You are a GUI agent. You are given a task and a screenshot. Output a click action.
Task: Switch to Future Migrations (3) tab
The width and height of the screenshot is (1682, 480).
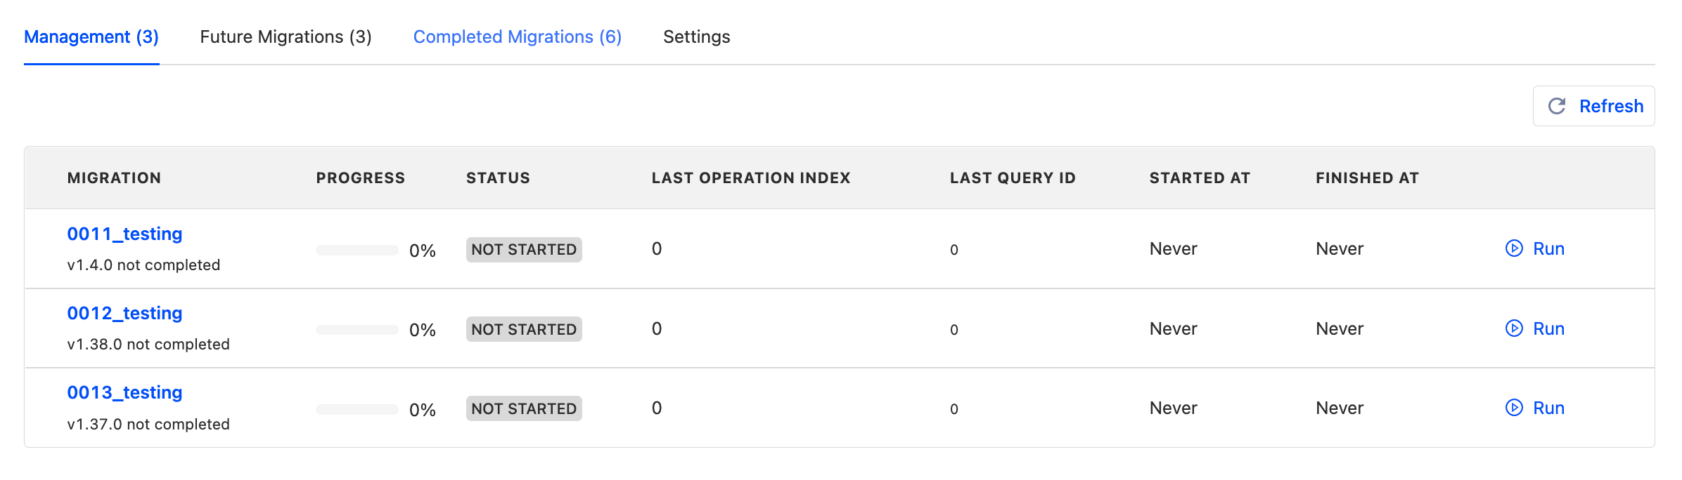(x=285, y=36)
